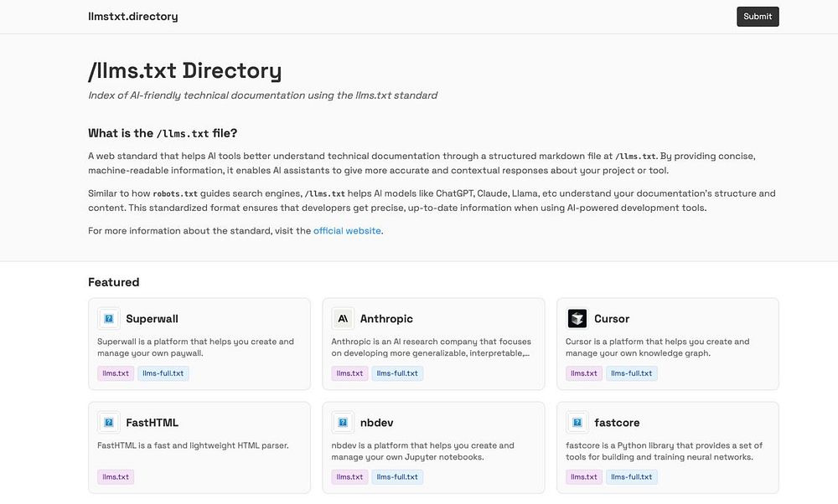Open Superwall's llms-full.txt tag

tap(163, 373)
